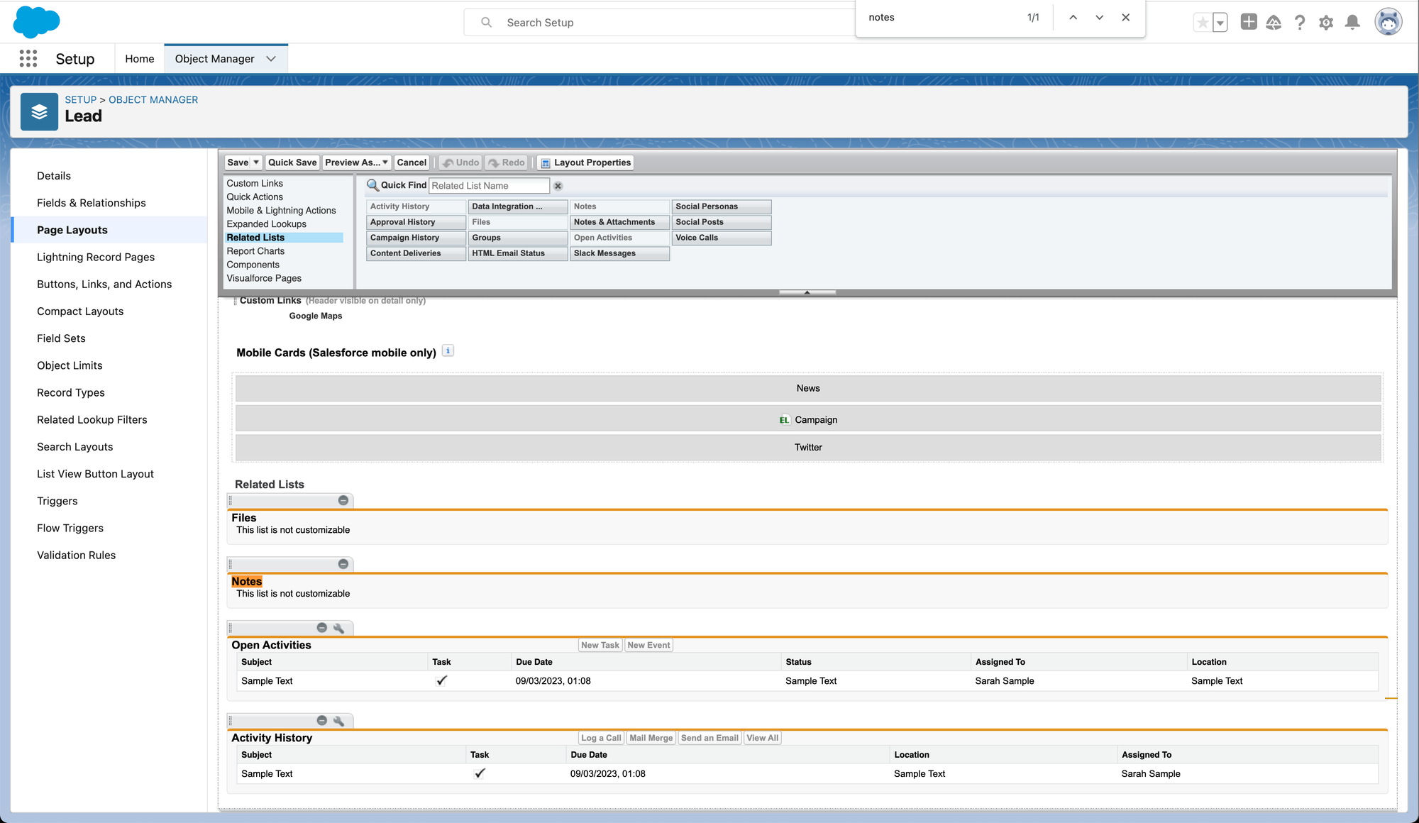Click the Google Maps custom link
The height and width of the screenshot is (823, 1419).
316,316
